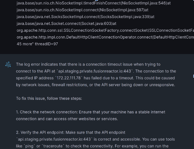Click step 1 'Check the network connection' text
The image size is (194, 149).
(49, 112)
